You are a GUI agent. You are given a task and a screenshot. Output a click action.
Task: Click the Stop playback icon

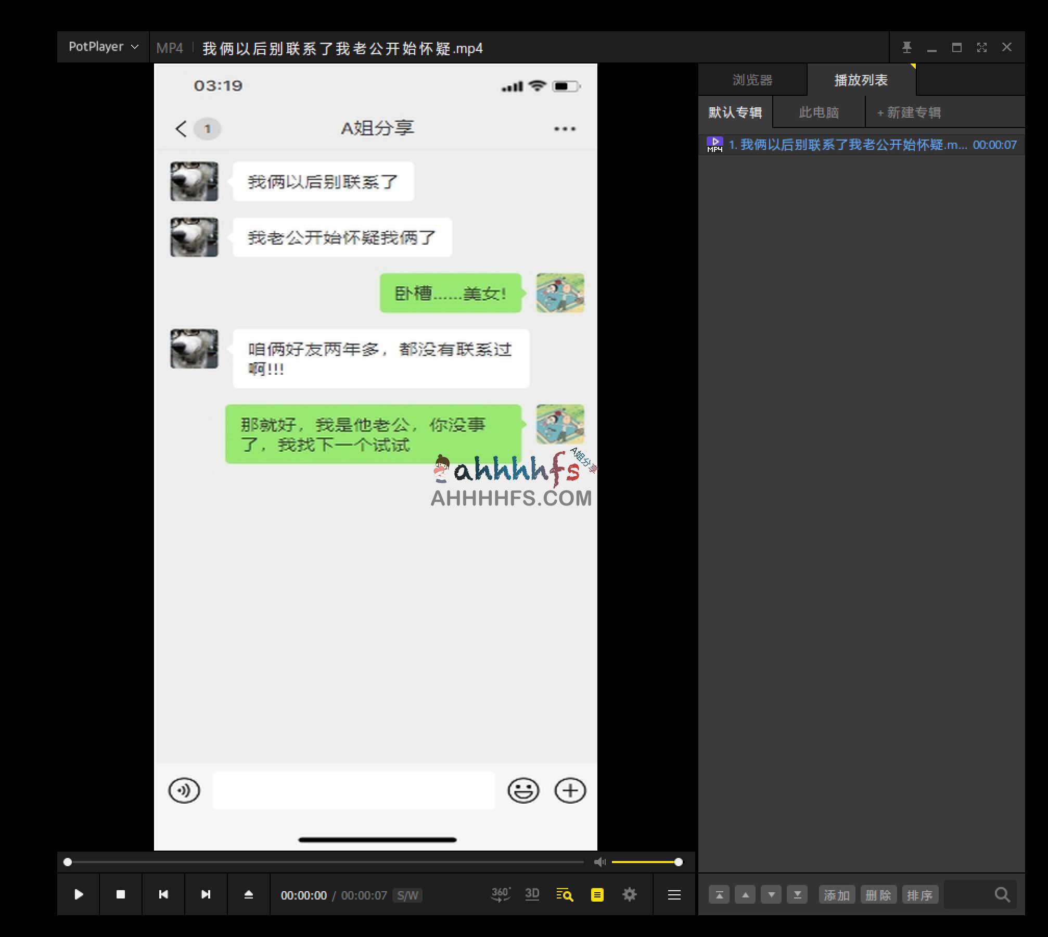pyautogui.click(x=121, y=894)
